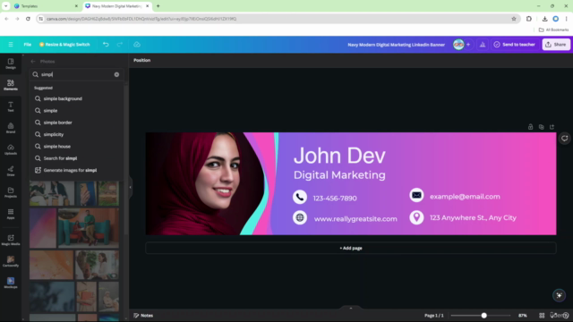Open the Projects panel in sidebar
The image size is (573, 322).
click(x=11, y=192)
